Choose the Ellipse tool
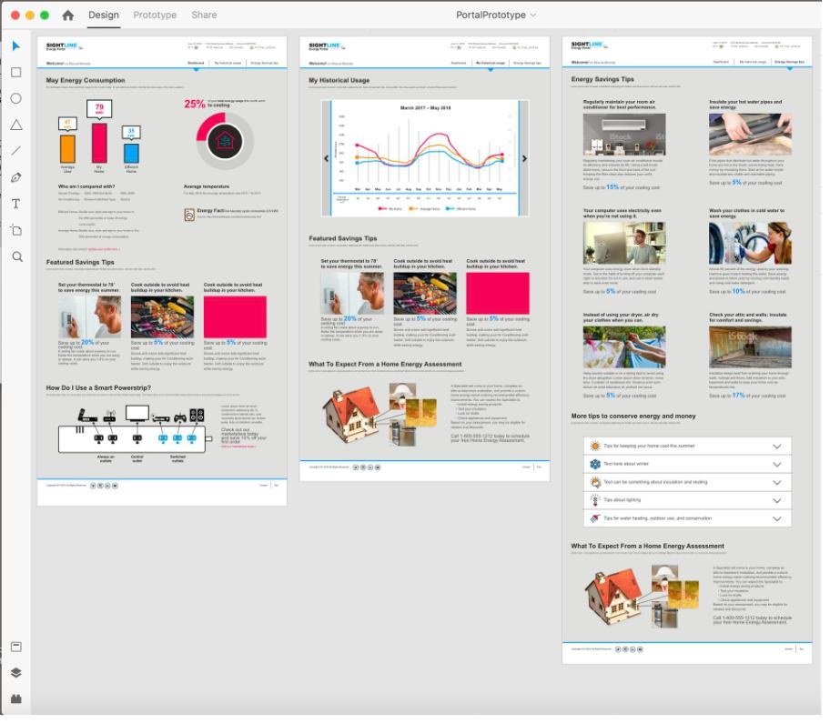 pyautogui.click(x=16, y=99)
